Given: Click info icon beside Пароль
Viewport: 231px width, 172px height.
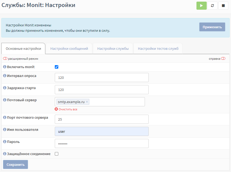Looking at the screenshot, I should coord(5,142).
